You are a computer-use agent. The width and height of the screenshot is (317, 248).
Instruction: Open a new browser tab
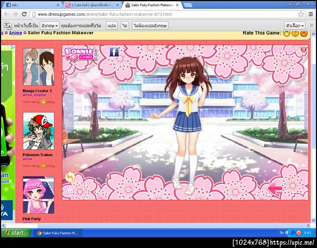coord(188,5)
